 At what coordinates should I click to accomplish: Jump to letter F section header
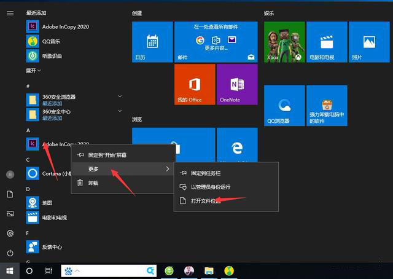[28, 233]
